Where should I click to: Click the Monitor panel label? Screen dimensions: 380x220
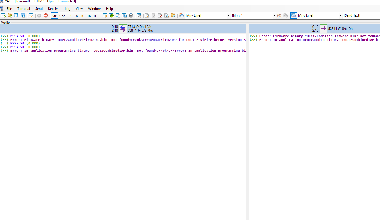pyautogui.click(x=6, y=22)
